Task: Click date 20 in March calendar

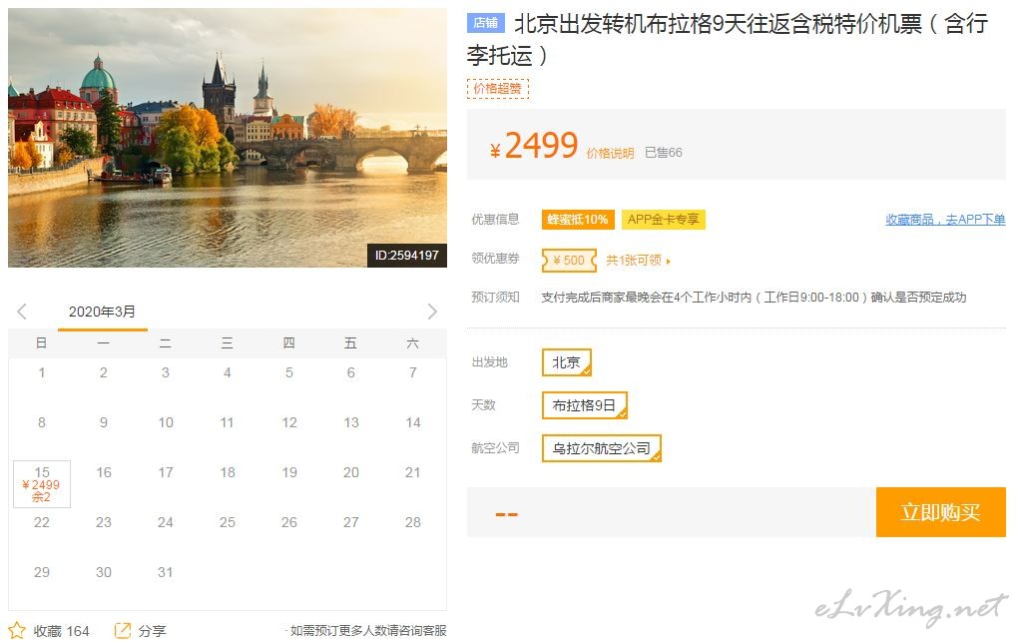Action: (x=351, y=472)
